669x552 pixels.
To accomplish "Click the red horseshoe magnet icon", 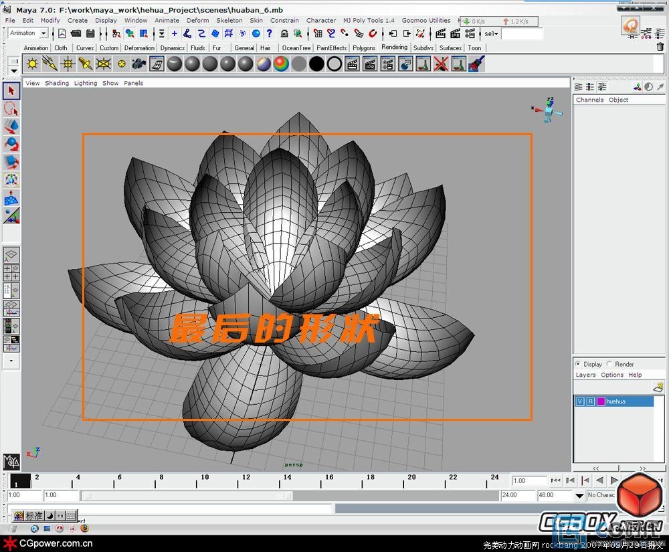I will click(x=373, y=33).
